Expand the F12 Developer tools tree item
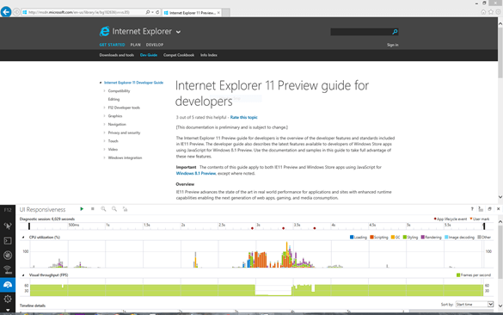The width and height of the screenshot is (503, 315). point(104,108)
